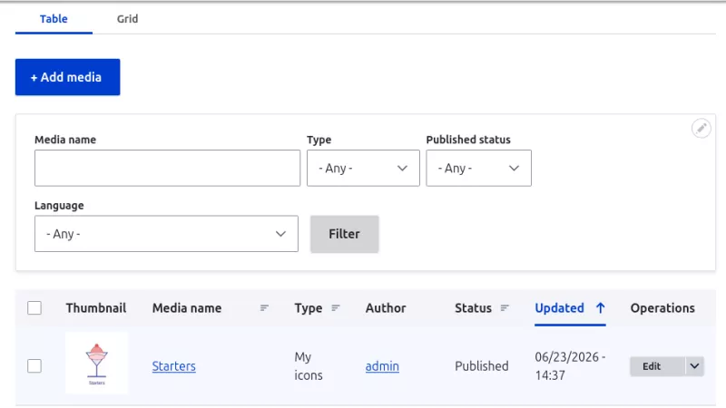Click the pencil edit icon in filter panel
726x408 pixels.
point(701,128)
